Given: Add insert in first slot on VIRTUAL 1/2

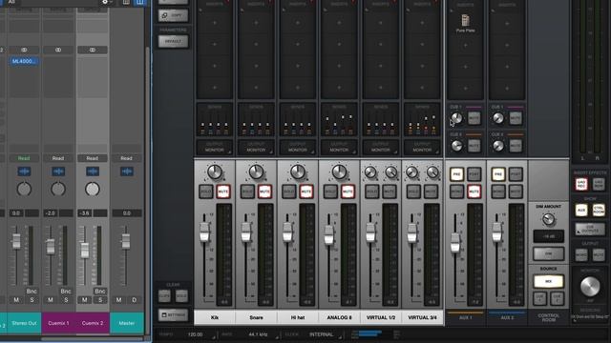Looking at the screenshot, I should coord(381,23).
